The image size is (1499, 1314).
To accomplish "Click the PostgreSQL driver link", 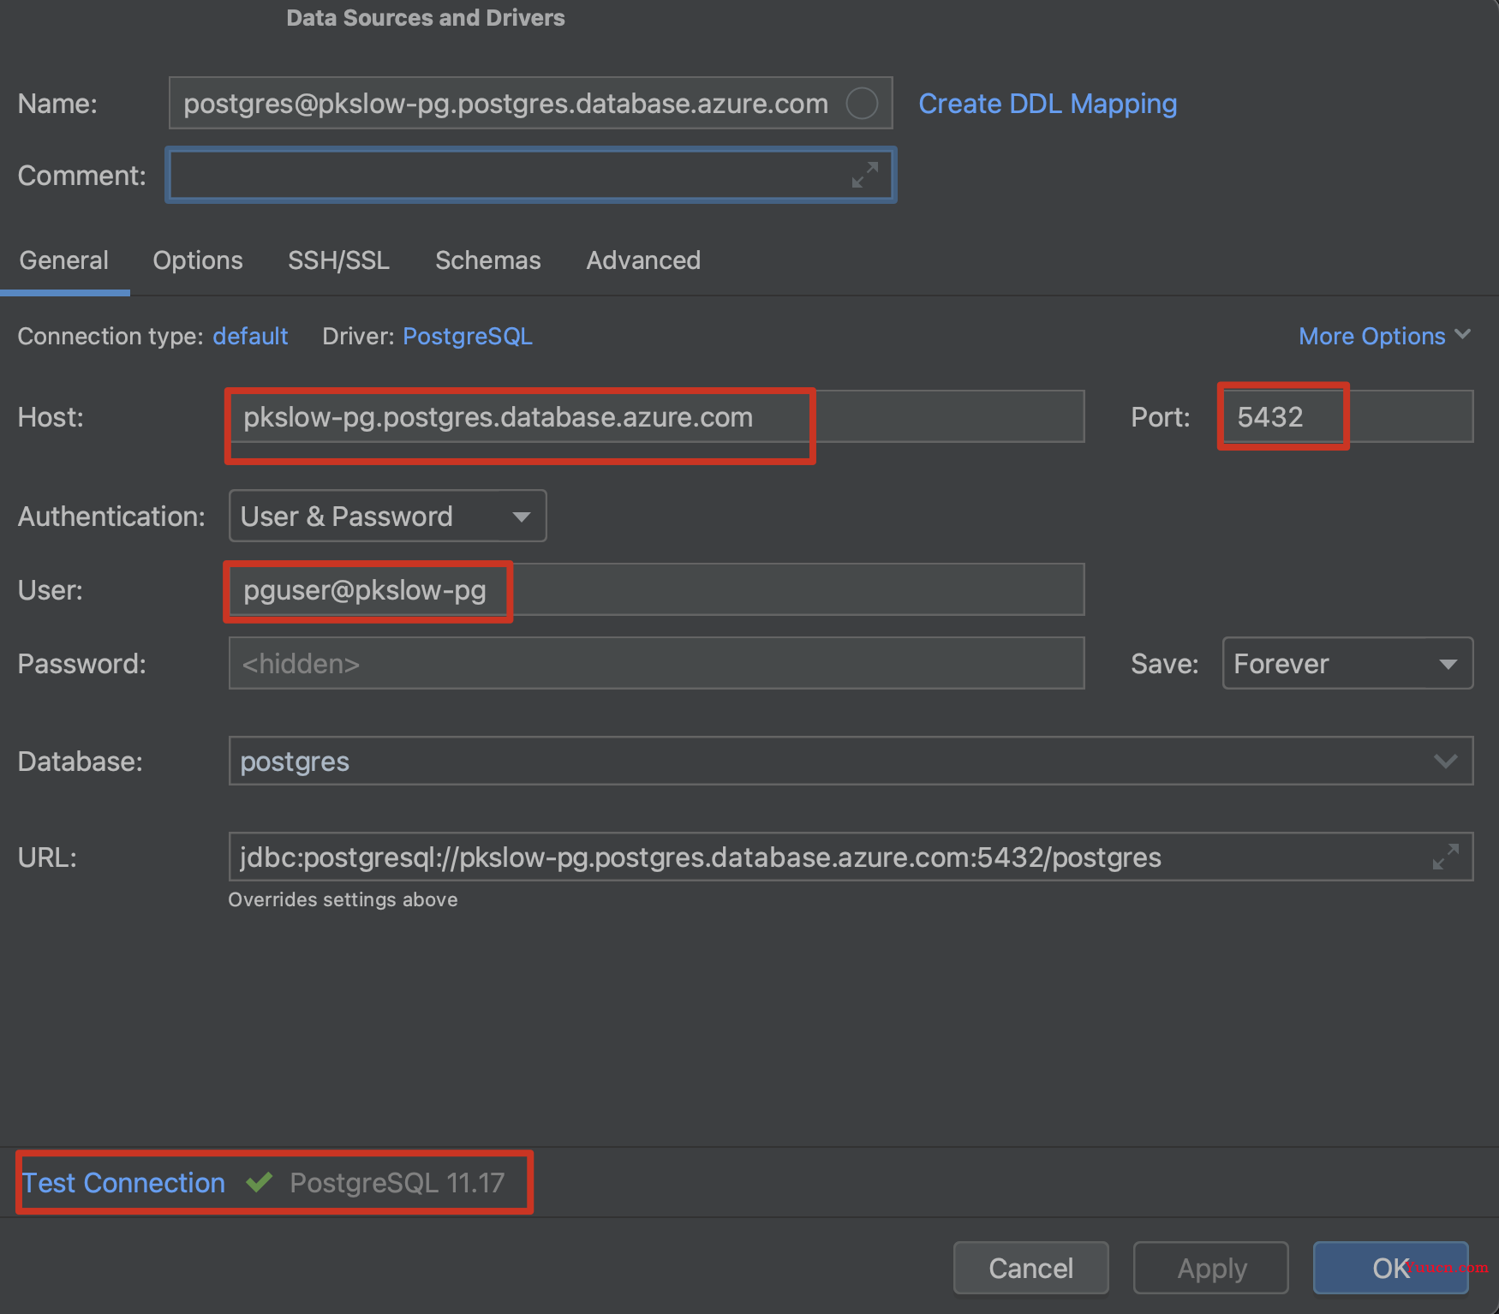I will [468, 336].
